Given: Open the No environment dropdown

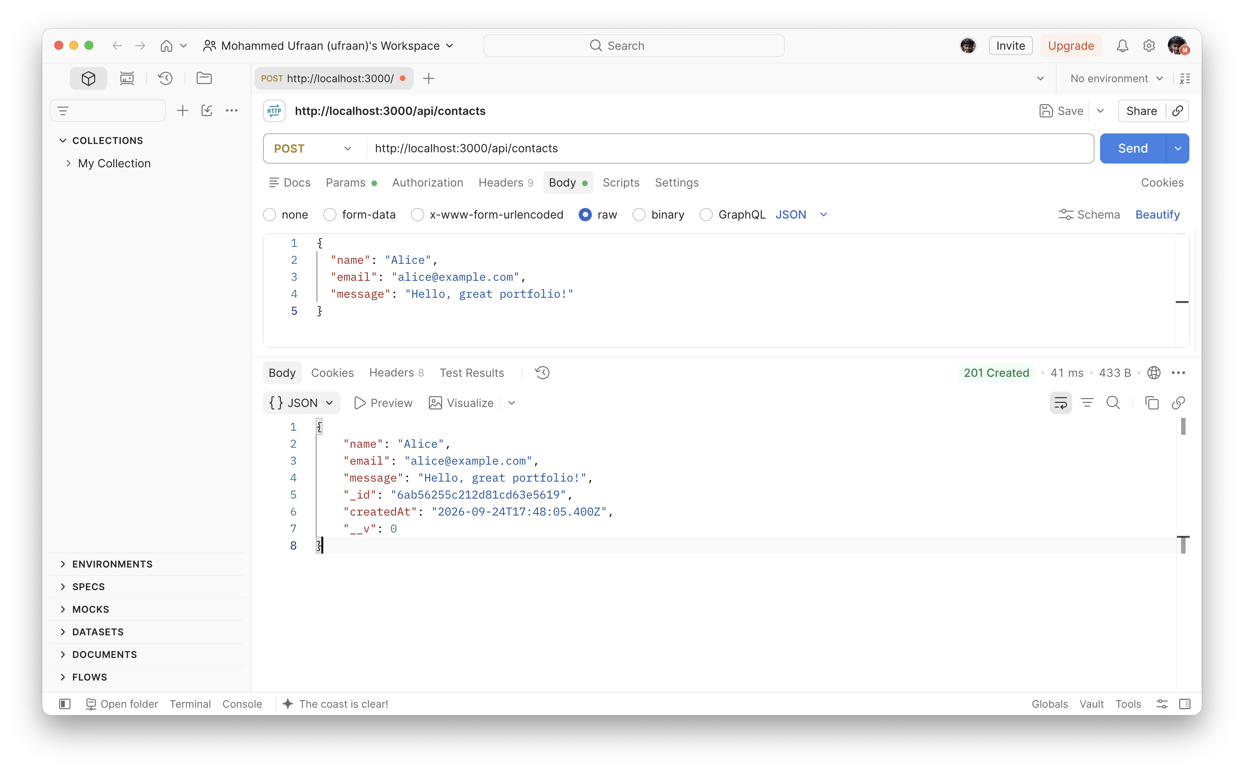Looking at the screenshot, I should coord(1117,78).
